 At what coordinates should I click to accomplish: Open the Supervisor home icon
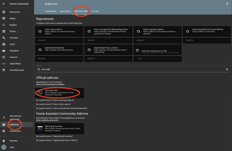coord(4,125)
